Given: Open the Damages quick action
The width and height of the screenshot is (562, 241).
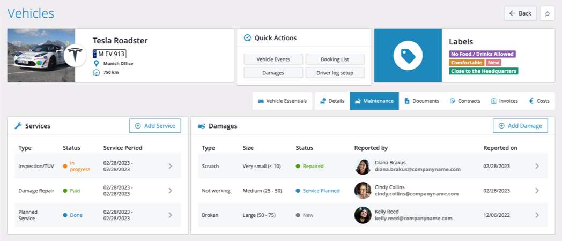Looking at the screenshot, I should click(x=273, y=73).
